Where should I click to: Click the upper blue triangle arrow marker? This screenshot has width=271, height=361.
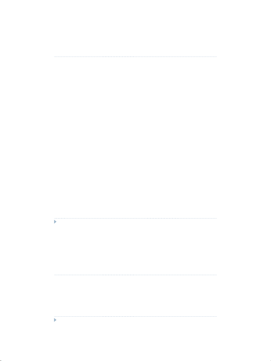(55, 222)
